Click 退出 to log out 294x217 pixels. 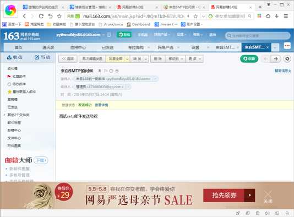[213, 35]
